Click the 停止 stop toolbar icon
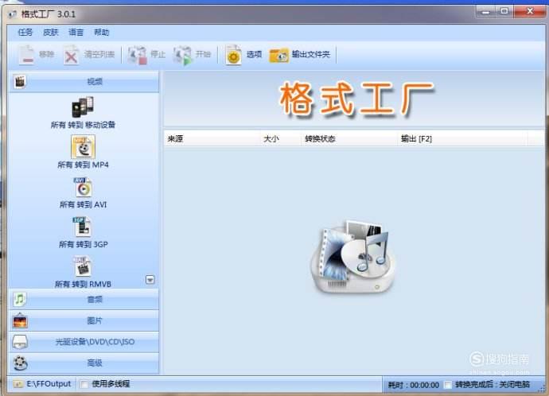The height and width of the screenshot is (396, 549). (x=137, y=56)
